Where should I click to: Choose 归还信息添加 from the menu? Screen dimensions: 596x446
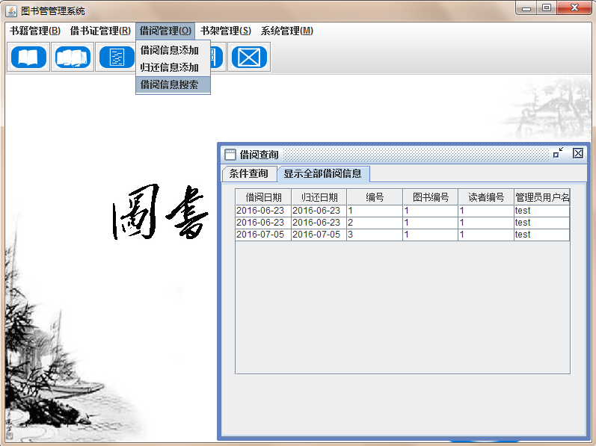pyautogui.click(x=173, y=67)
